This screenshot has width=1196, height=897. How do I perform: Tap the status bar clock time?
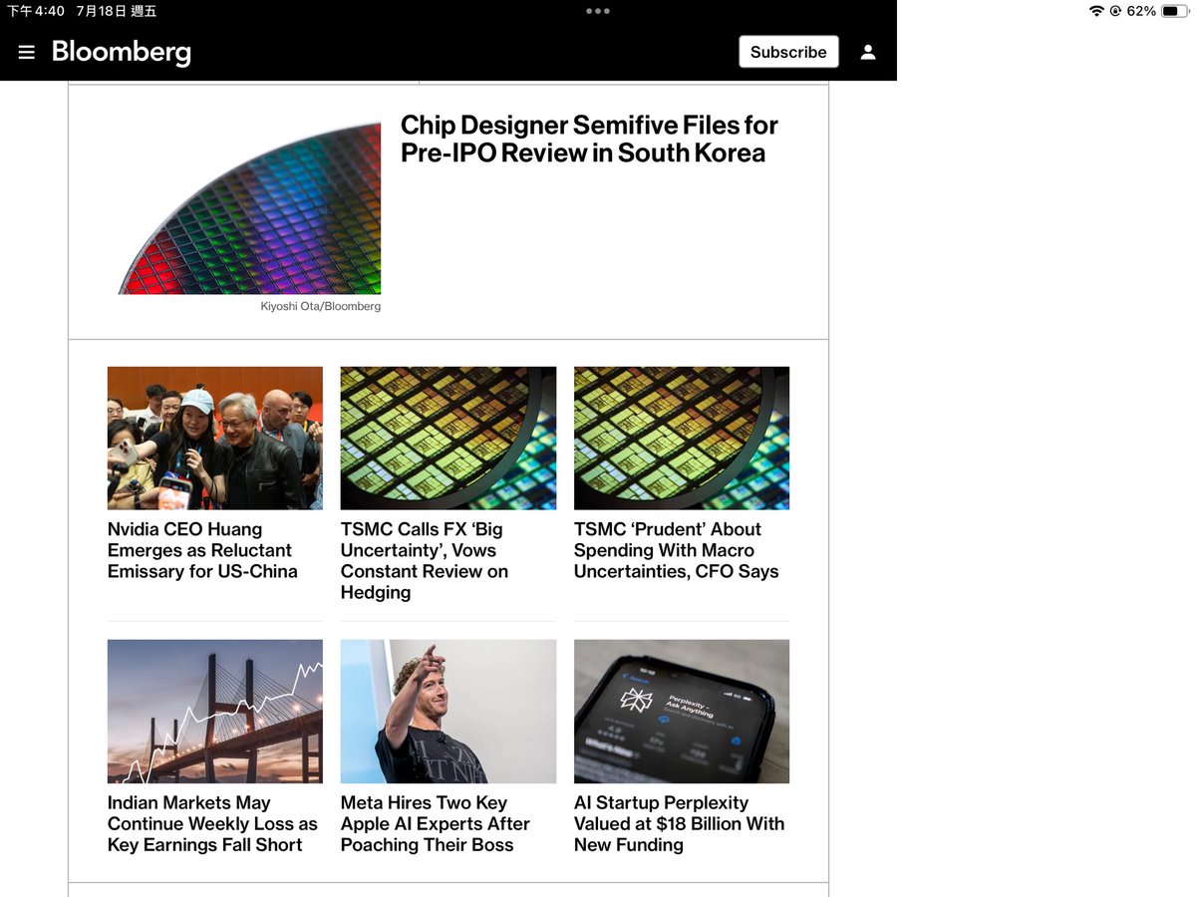click(36, 11)
